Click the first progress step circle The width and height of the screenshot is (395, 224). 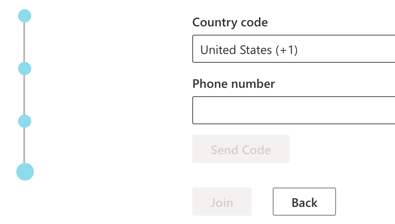25,16
